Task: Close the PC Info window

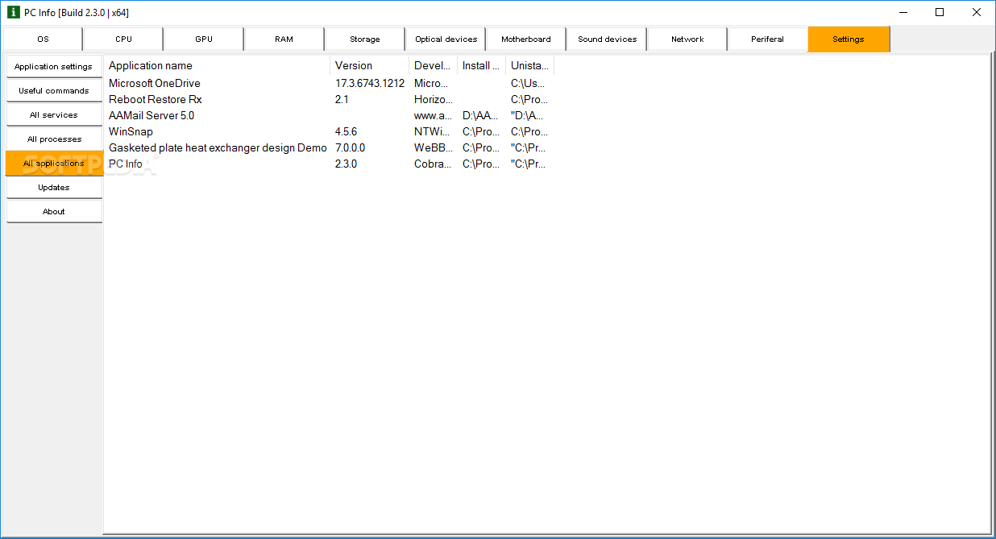Action: pyautogui.click(x=977, y=12)
